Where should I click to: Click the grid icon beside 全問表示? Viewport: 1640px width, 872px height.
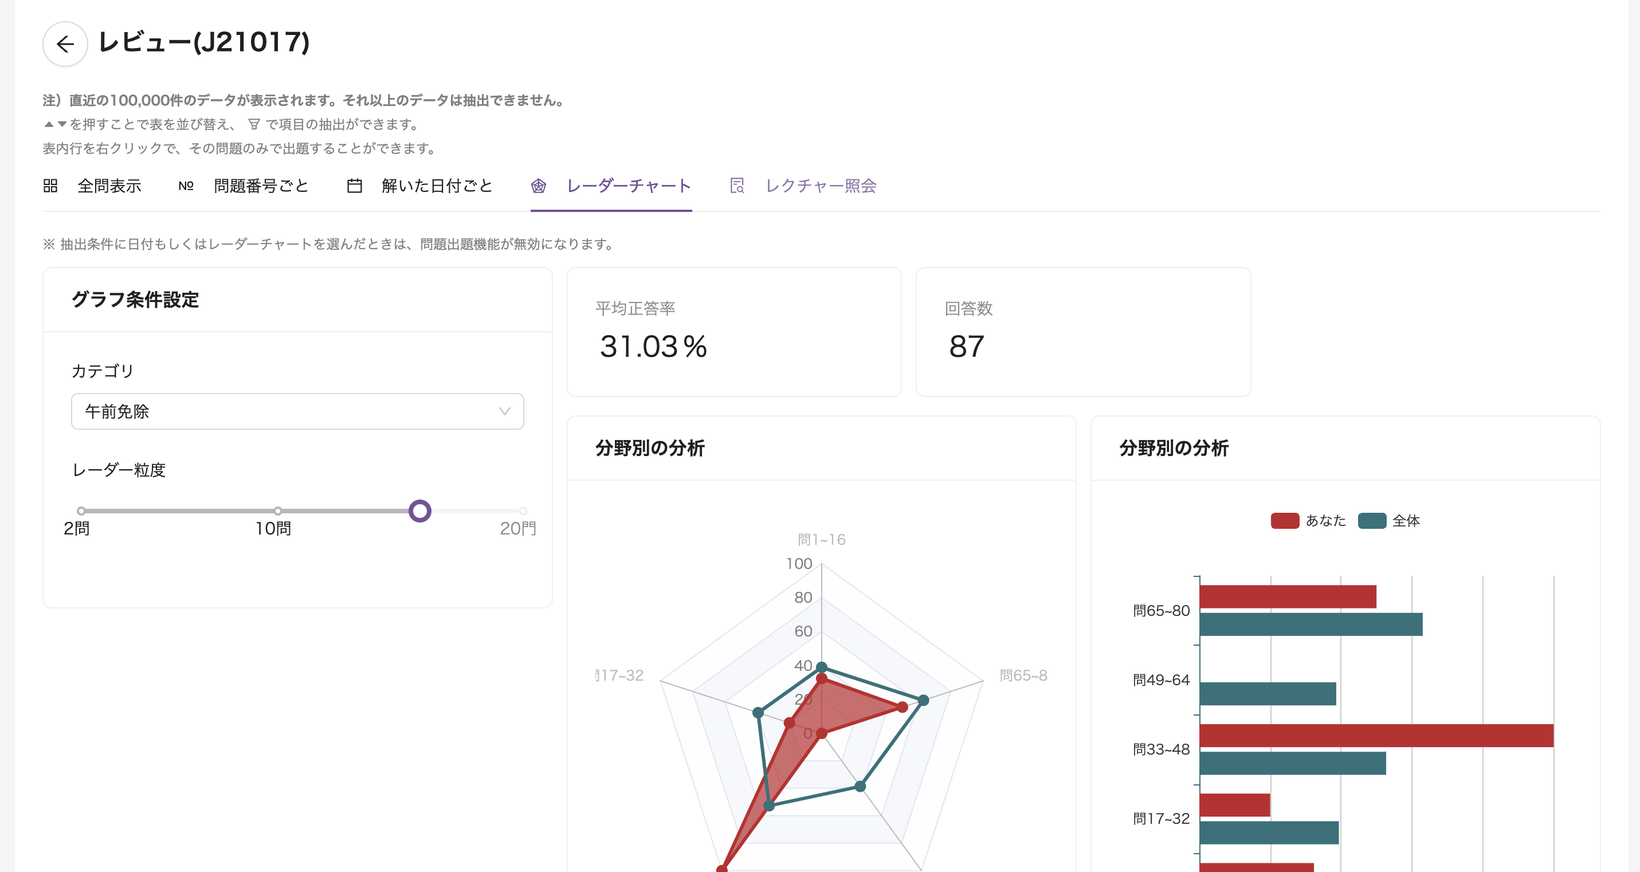[x=50, y=186]
